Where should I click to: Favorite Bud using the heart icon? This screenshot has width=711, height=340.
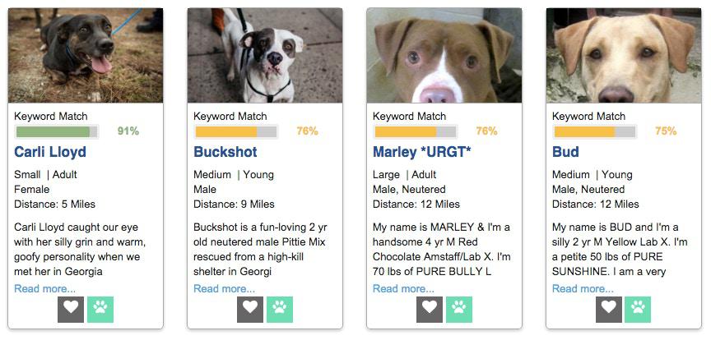[609, 309]
